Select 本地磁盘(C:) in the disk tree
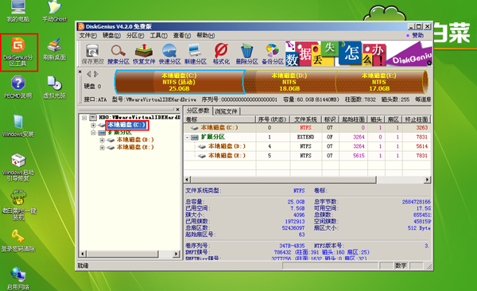Viewport: 477px width, 291px height. pyautogui.click(x=127, y=125)
